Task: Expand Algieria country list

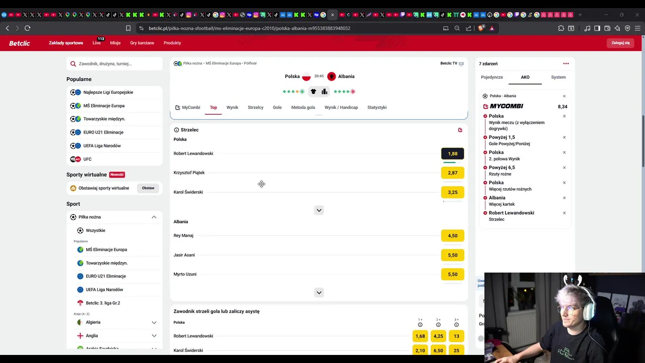Action: tap(154, 323)
